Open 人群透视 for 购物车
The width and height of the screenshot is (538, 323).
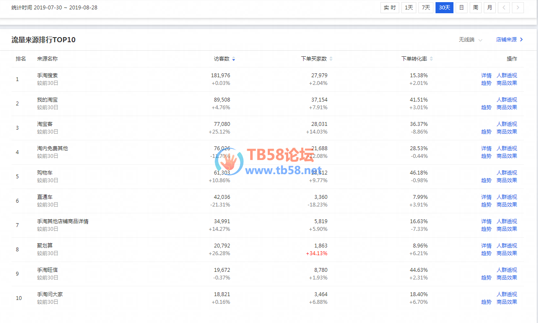pyautogui.click(x=507, y=173)
